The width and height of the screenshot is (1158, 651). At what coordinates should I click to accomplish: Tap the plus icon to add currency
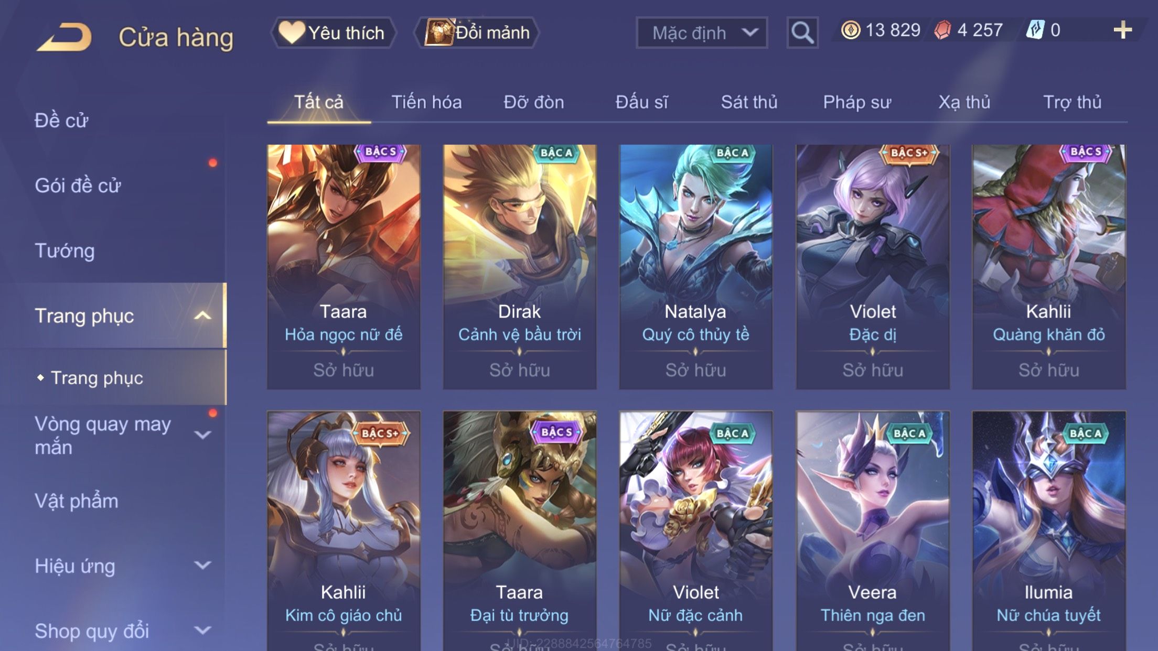pos(1122,30)
